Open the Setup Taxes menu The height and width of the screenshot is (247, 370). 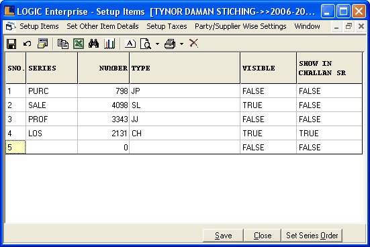(167, 26)
